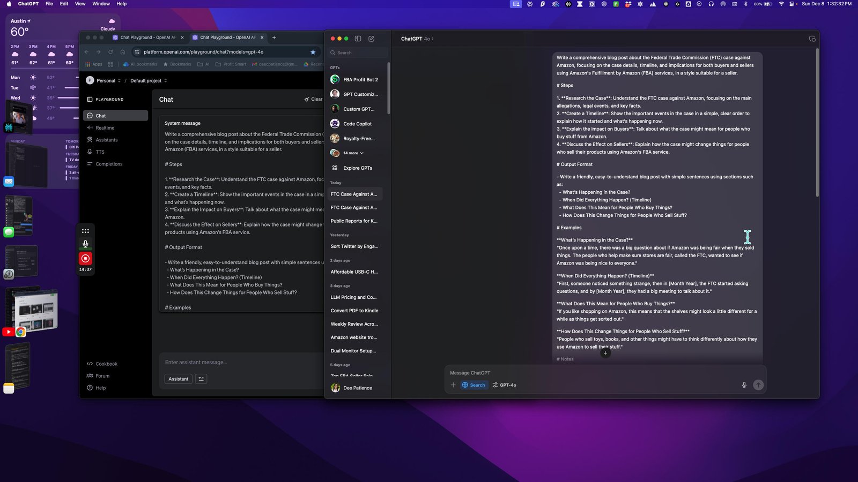858x482 pixels.
Task: Click the ChatGPT sidebar Search field
Action: (x=358, y=52)
